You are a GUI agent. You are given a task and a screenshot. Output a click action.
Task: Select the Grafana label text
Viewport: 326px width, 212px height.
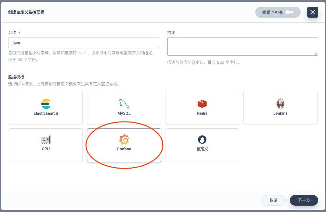pos(124,149)
